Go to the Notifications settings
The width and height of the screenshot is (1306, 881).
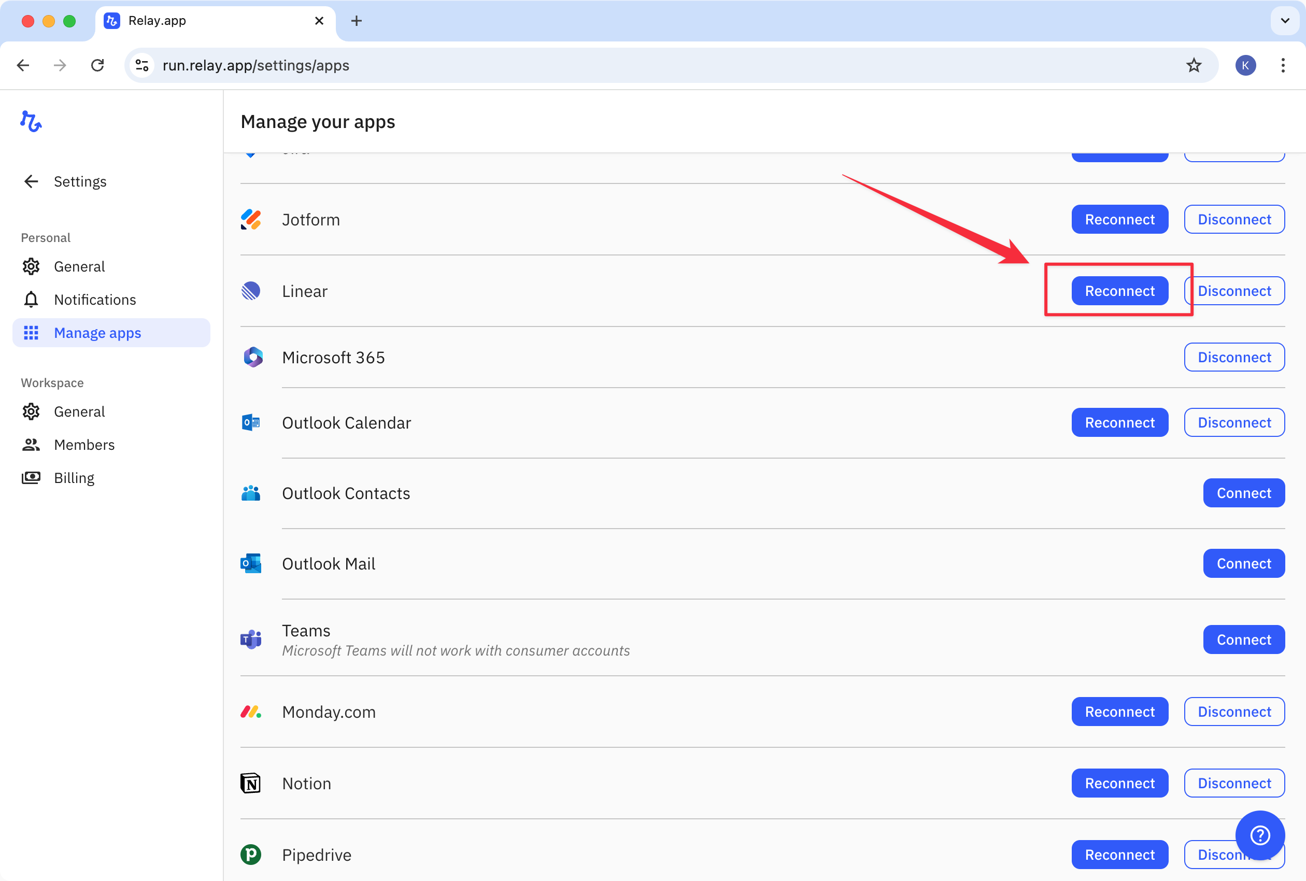click(x=94, y=300)
